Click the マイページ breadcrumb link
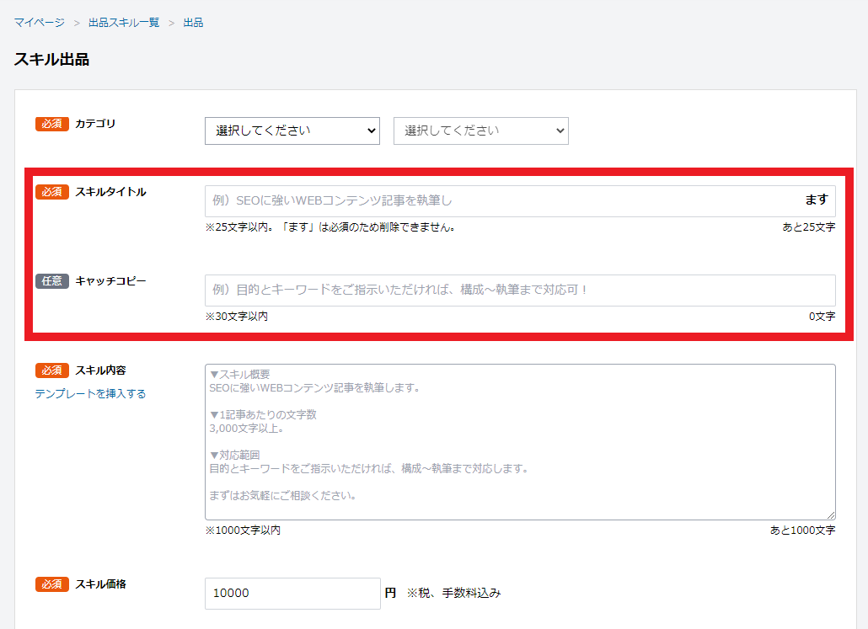Screen dimensions: 868x629 point(39,23)
